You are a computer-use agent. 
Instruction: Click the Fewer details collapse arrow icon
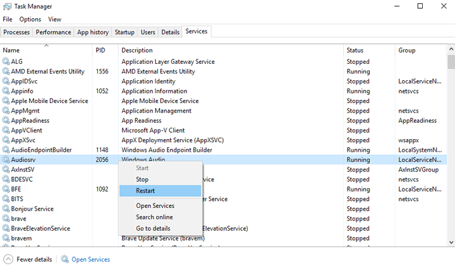tap(8, 259)
